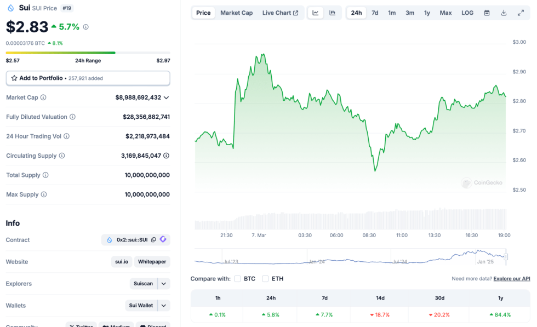Screen dimensions: 537x327
Task: Open the Explore our API link
Action: click(x=512, y=279)
